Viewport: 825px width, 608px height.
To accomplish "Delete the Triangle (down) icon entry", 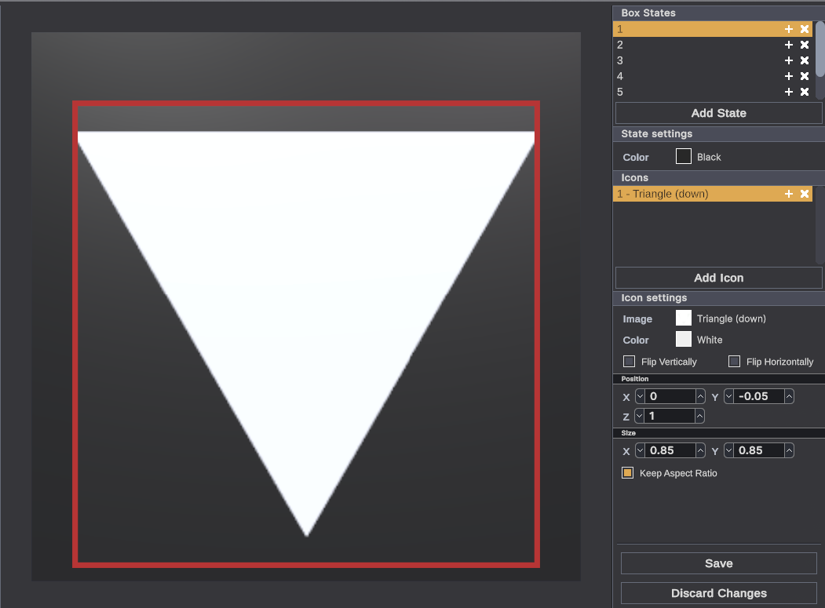I will coord(805,194).
